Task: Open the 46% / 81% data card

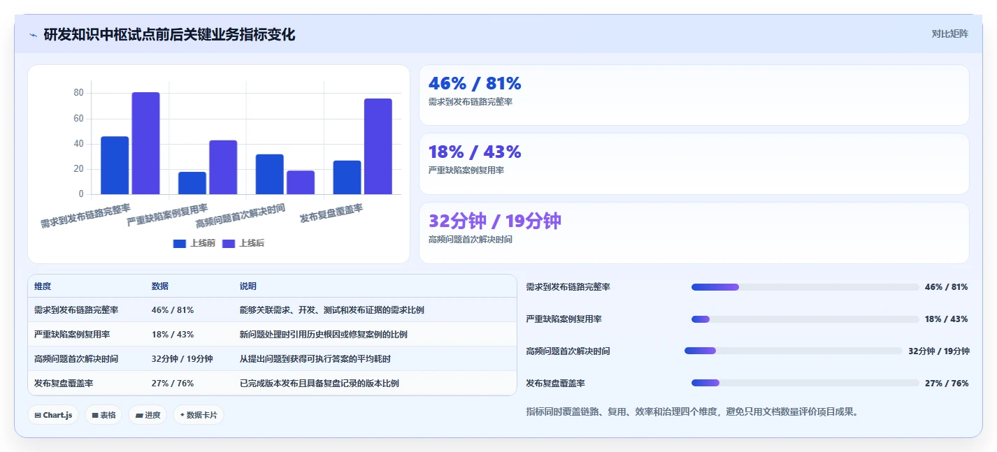Action: tap(694, 95)
